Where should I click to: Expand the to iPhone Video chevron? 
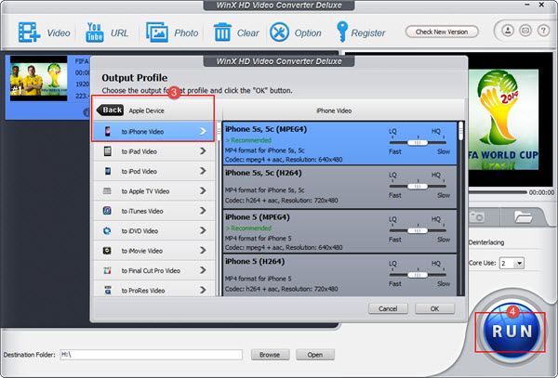pos(203,131)
